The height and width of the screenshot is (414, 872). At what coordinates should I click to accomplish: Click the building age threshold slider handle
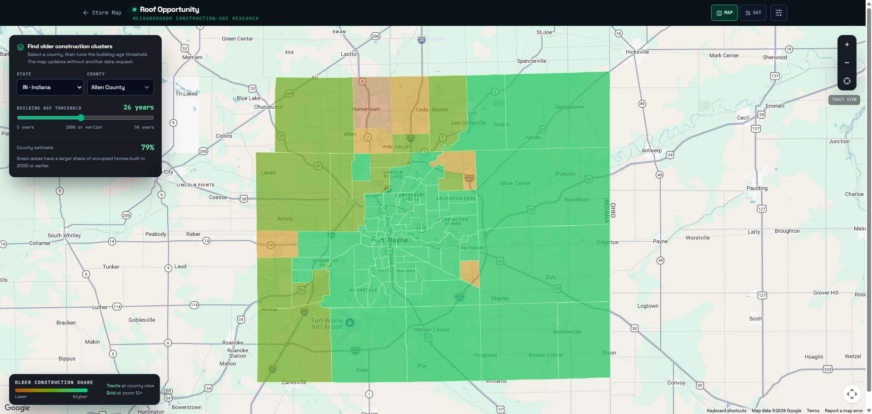[81, 118]
